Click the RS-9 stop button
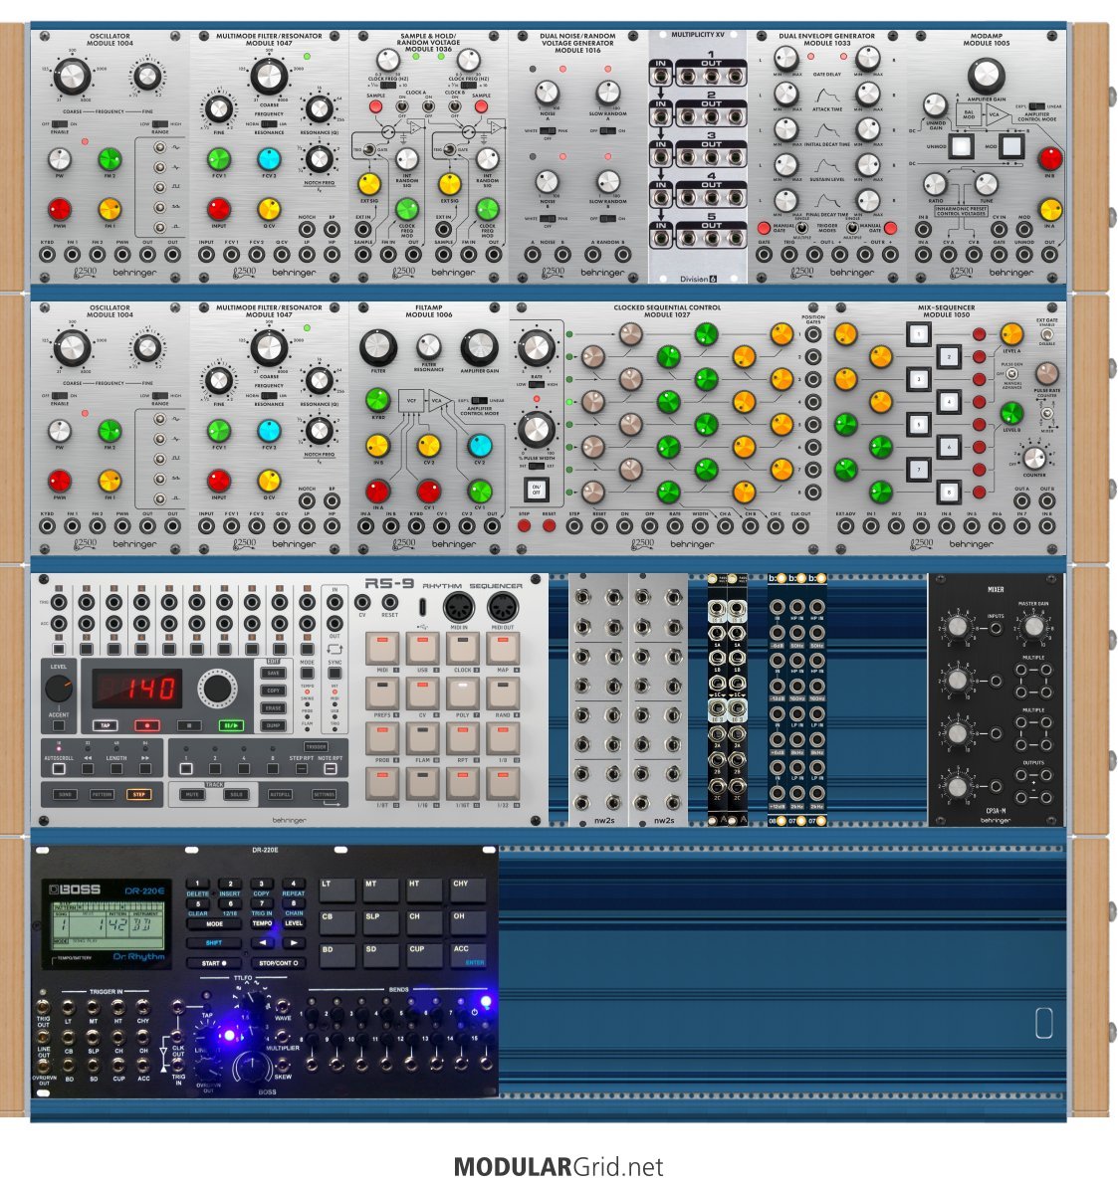 coord(189,725)
